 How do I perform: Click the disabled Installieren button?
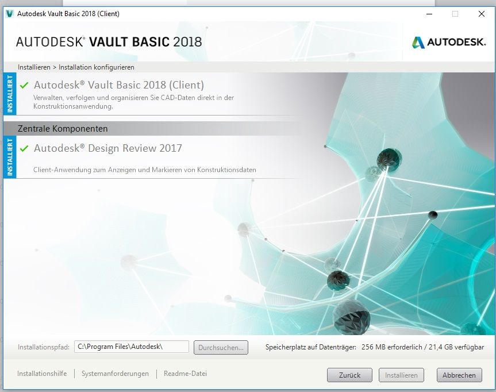tap(401, 375)
